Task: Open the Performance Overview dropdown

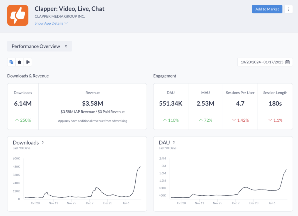Action: click(40, 46)
